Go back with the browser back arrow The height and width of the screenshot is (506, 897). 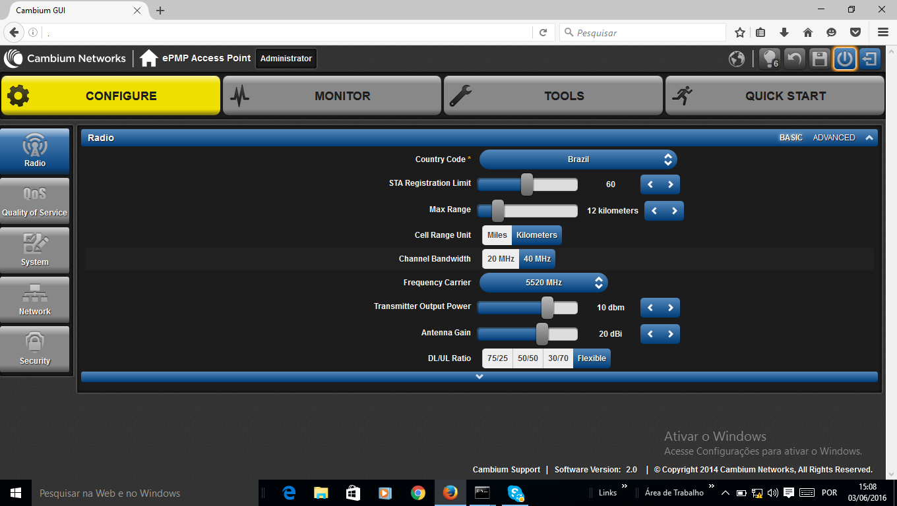click(x=14, y=32)
